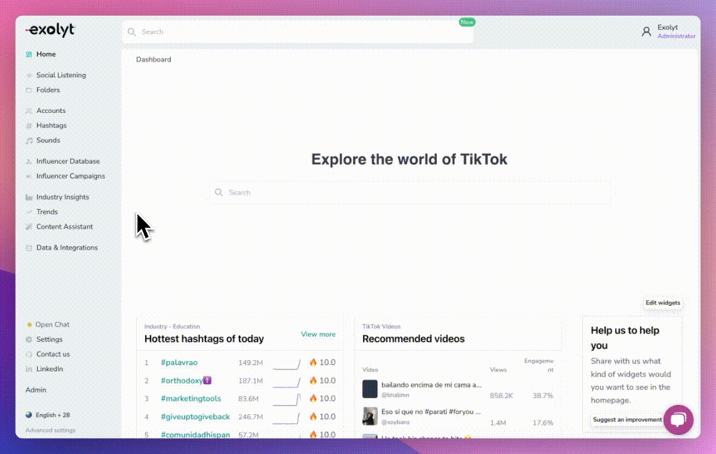This screenshot has width=716, height=454.
Task: Open the #orthodoxy hashtag link
Action: point(186,380)
